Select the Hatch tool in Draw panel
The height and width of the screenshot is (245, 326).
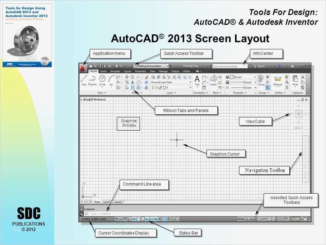tap(118, 88)
